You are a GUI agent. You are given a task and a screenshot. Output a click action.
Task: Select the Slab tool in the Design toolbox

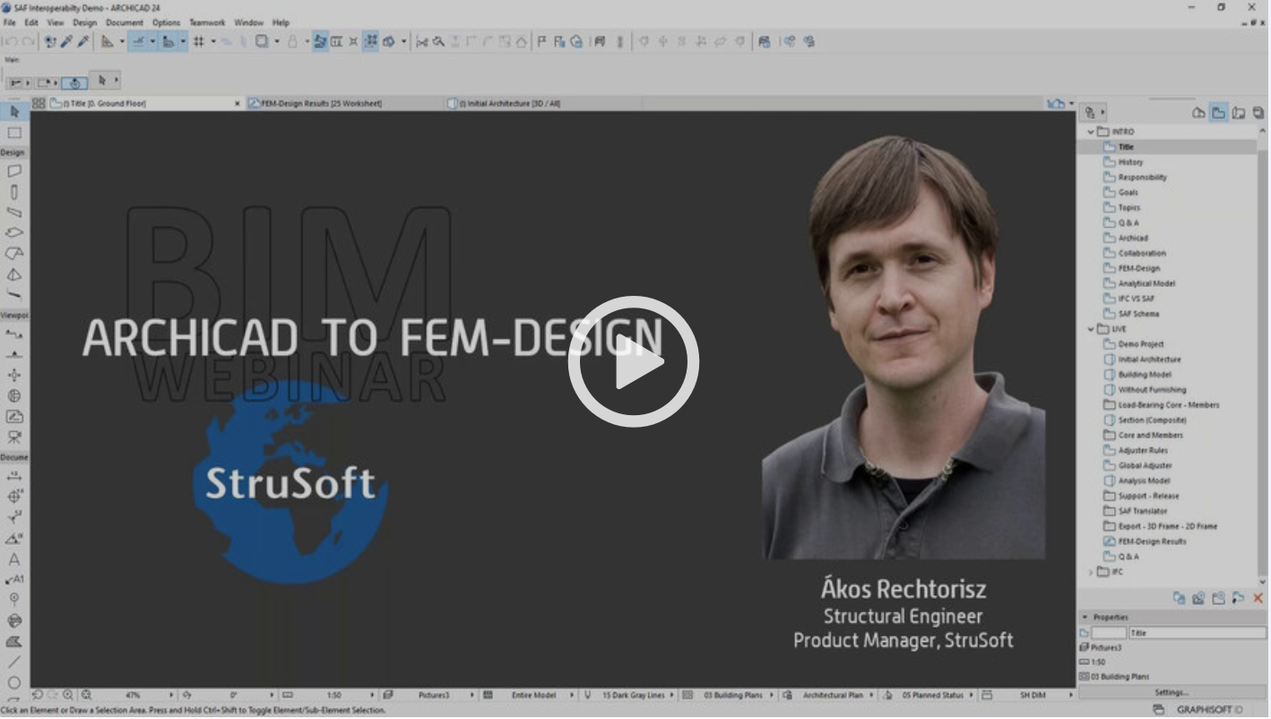14,233
